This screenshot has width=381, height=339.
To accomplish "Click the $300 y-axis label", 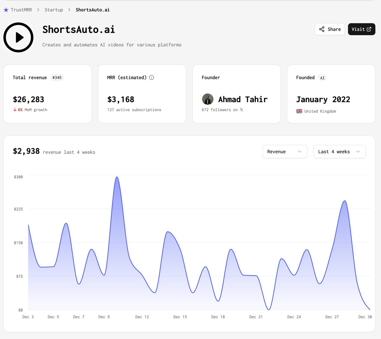I will point(18,177).
